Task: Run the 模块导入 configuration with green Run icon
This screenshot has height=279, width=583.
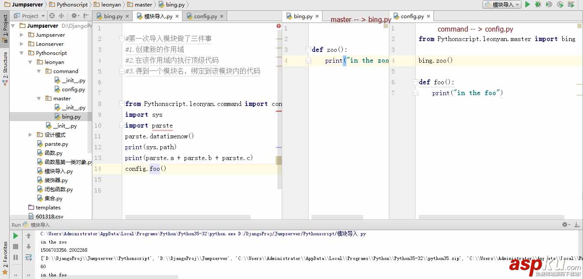Action: point(527,4)
